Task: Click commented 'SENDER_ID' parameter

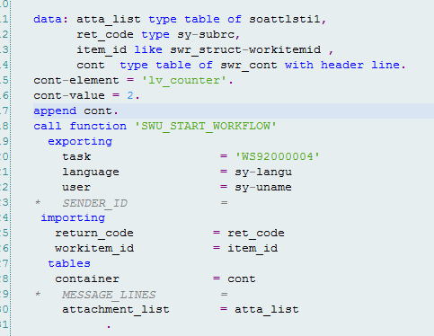Action: click(95, 203)
